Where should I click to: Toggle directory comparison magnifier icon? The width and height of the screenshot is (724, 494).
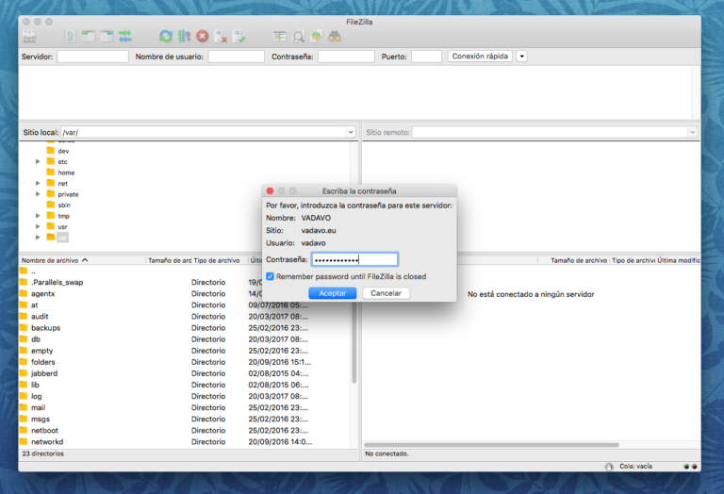click(299, 37)
